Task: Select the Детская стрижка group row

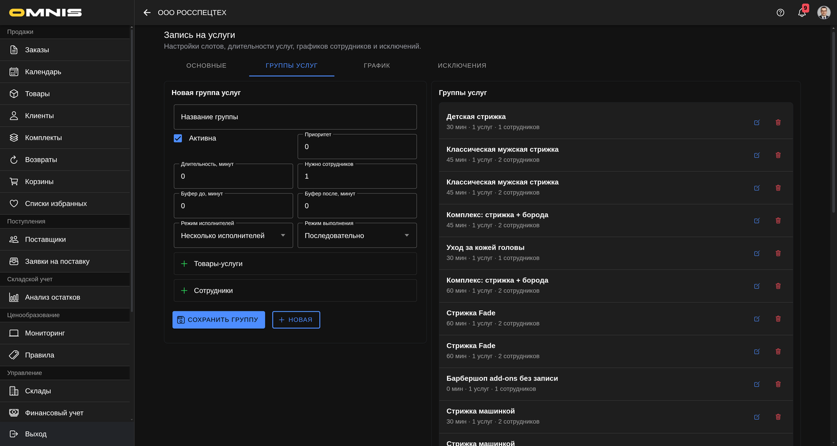Action: [616, 122]
